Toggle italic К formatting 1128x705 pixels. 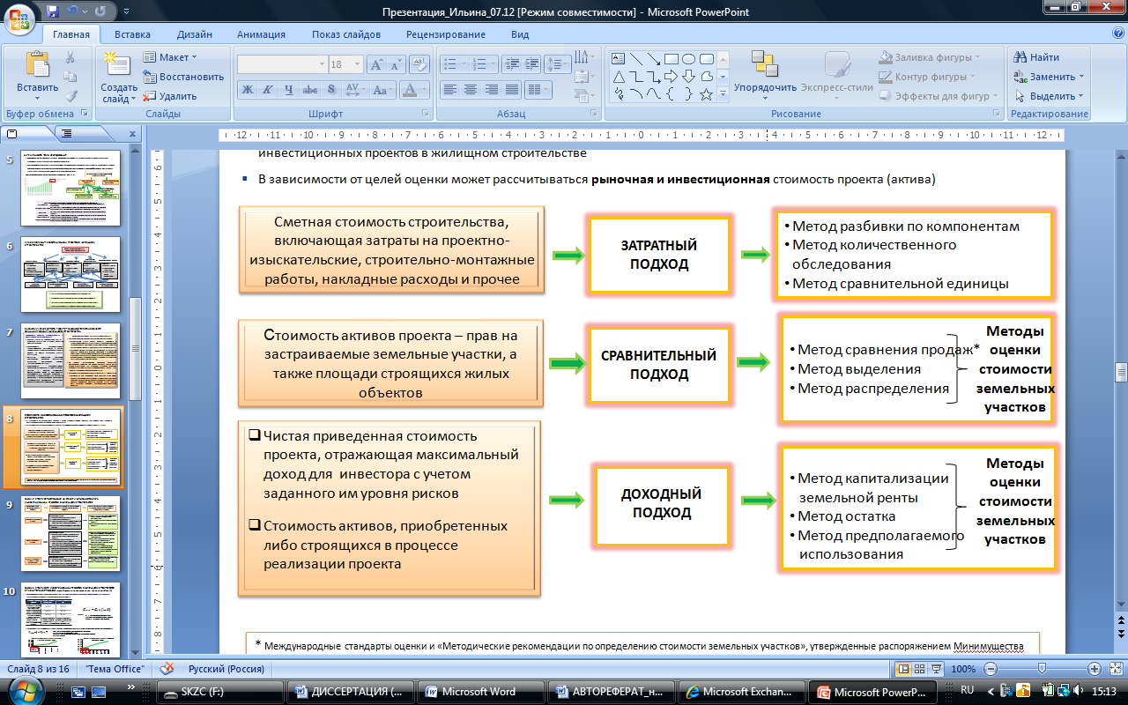[x=268, y=90]
